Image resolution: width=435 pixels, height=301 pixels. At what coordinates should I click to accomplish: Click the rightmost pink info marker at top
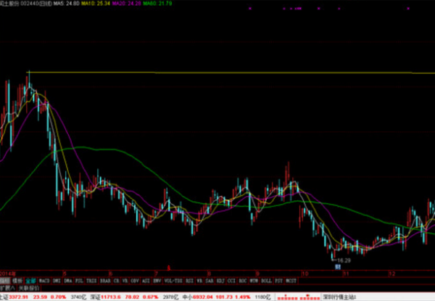(408, 9)
